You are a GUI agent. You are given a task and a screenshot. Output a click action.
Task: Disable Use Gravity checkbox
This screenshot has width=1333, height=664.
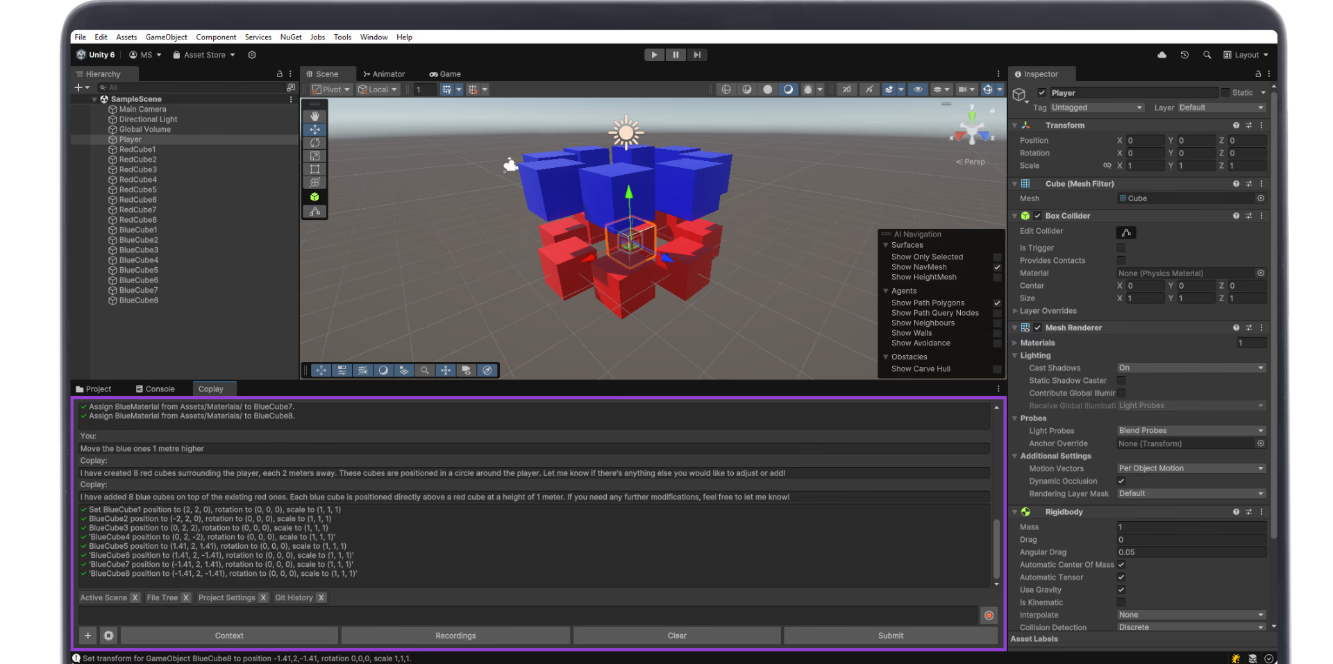1121,590
